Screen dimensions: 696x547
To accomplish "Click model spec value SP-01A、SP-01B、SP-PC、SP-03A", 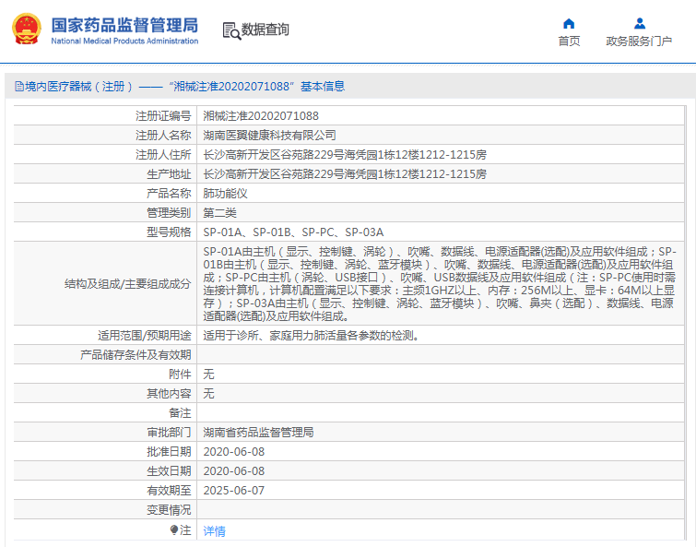I will coord(292,232).
